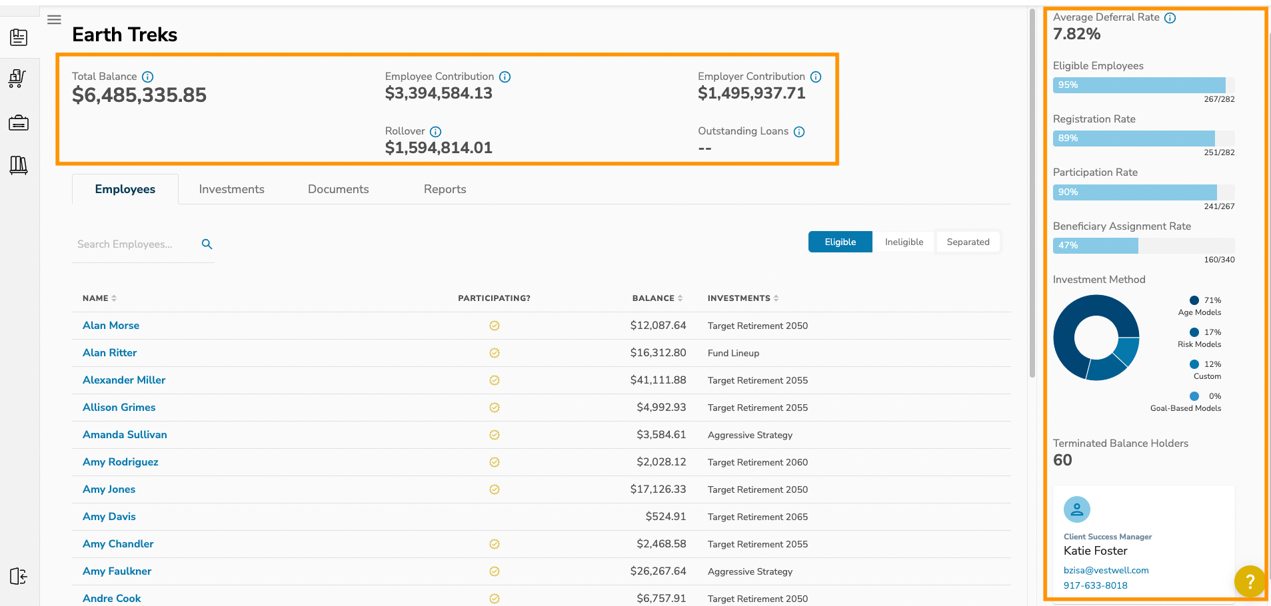The height and width of the screenshot is (606, 1271).
Task: Sort by Investments column arrows
Action: (776, 298)
